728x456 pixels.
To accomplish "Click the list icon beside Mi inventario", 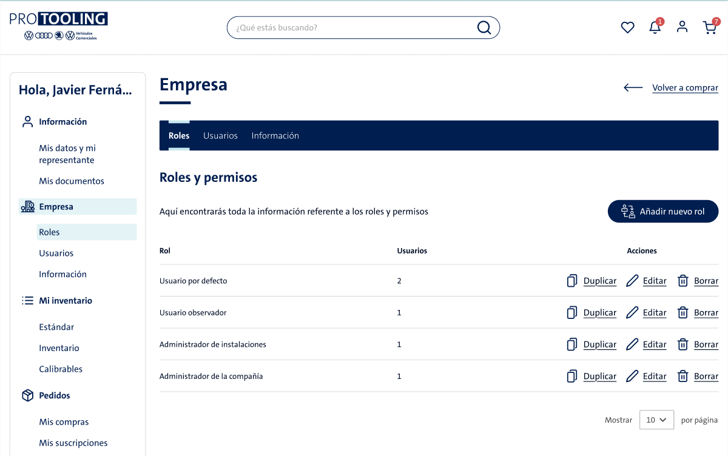I will 27,300.
